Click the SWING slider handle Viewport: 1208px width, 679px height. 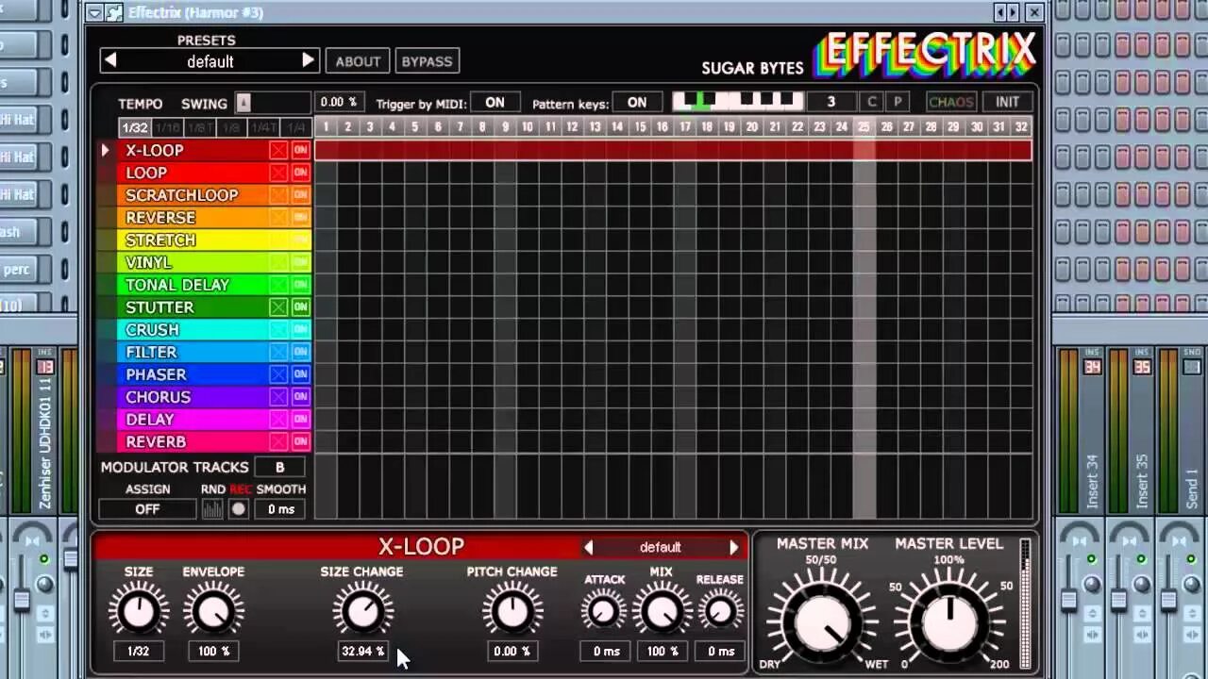243,103
